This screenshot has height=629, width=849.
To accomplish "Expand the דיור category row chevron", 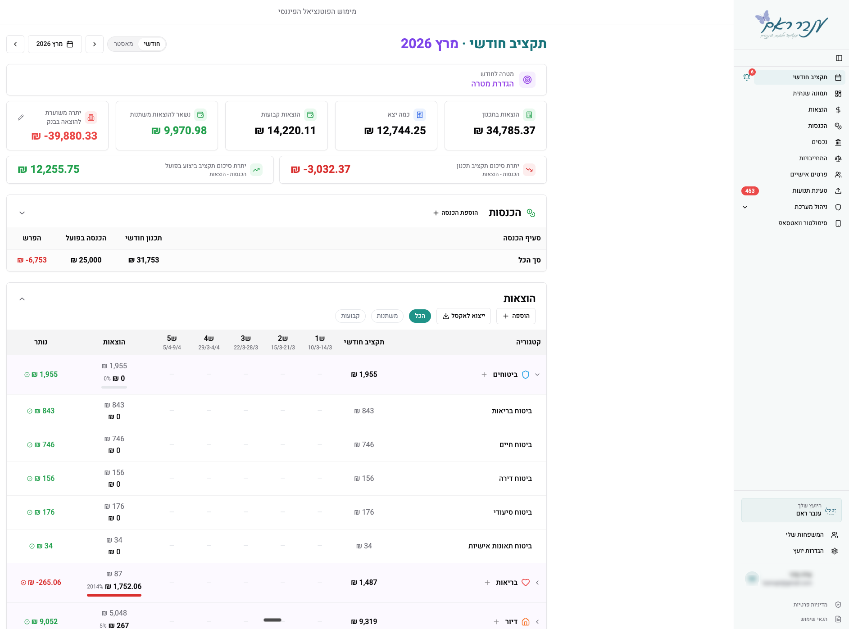I will 537,622.
